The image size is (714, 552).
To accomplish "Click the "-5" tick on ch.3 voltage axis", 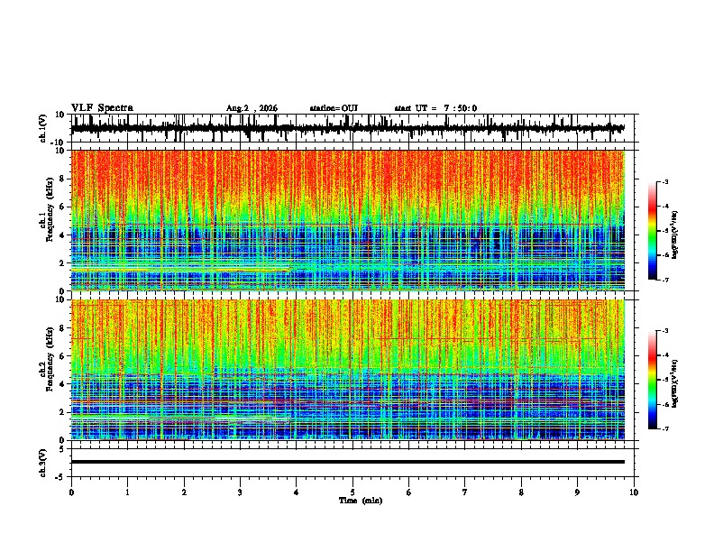I will coord(60,477).
